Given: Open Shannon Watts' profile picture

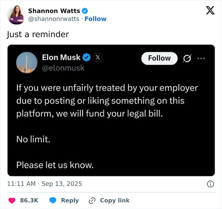Looking at the screenshot, I should click(x=16, y=15).
